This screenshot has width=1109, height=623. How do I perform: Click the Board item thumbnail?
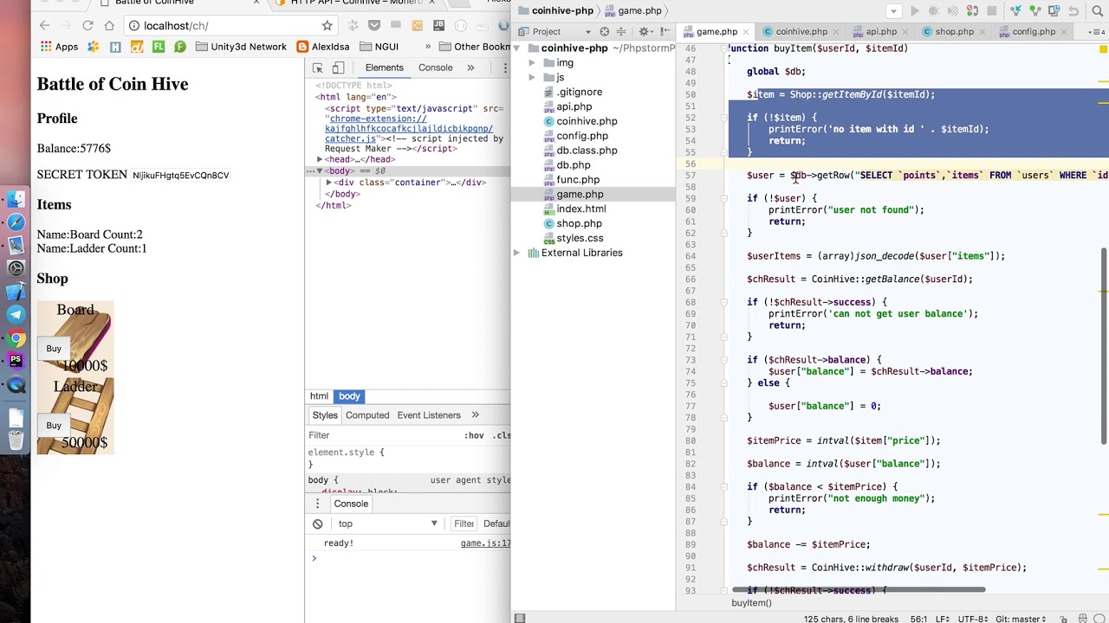click(75, 339)
